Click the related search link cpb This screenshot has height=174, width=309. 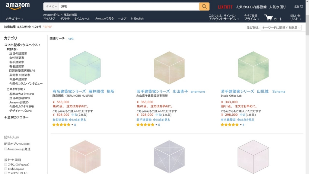click(x=71, y=38)
